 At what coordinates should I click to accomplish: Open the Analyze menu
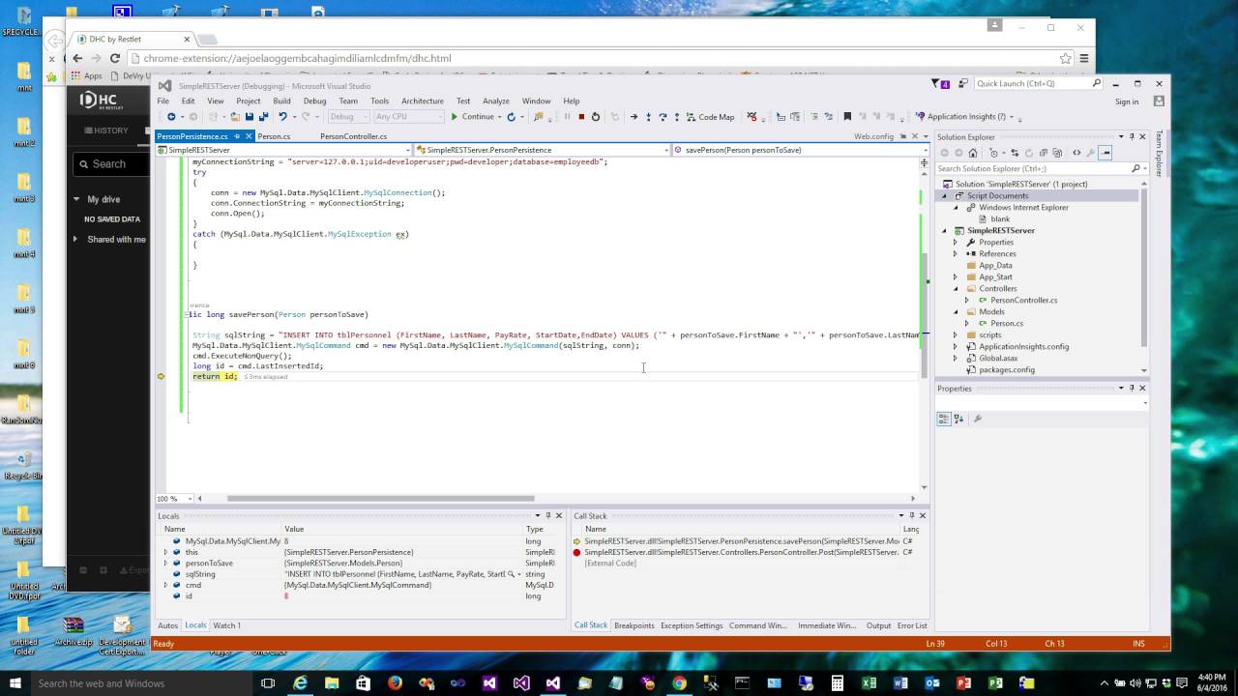click(496, 101)
